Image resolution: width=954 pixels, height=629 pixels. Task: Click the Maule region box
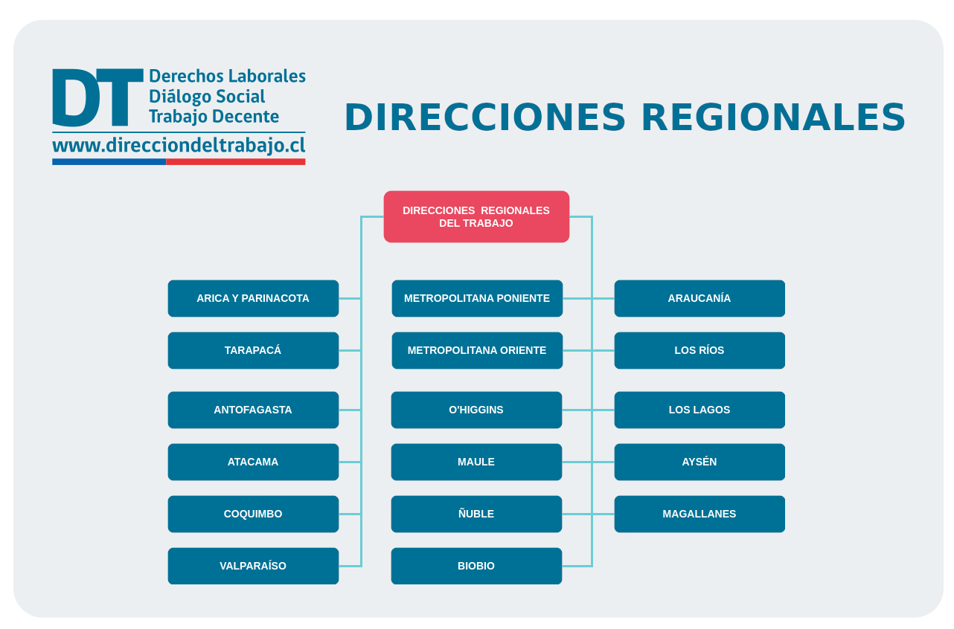pos(476,462)
